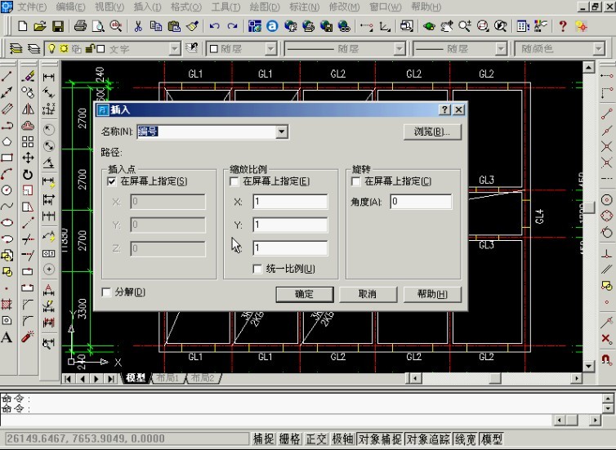Open the 随层 color dropdown
The image size is (616, 450).
click(270, 49)
